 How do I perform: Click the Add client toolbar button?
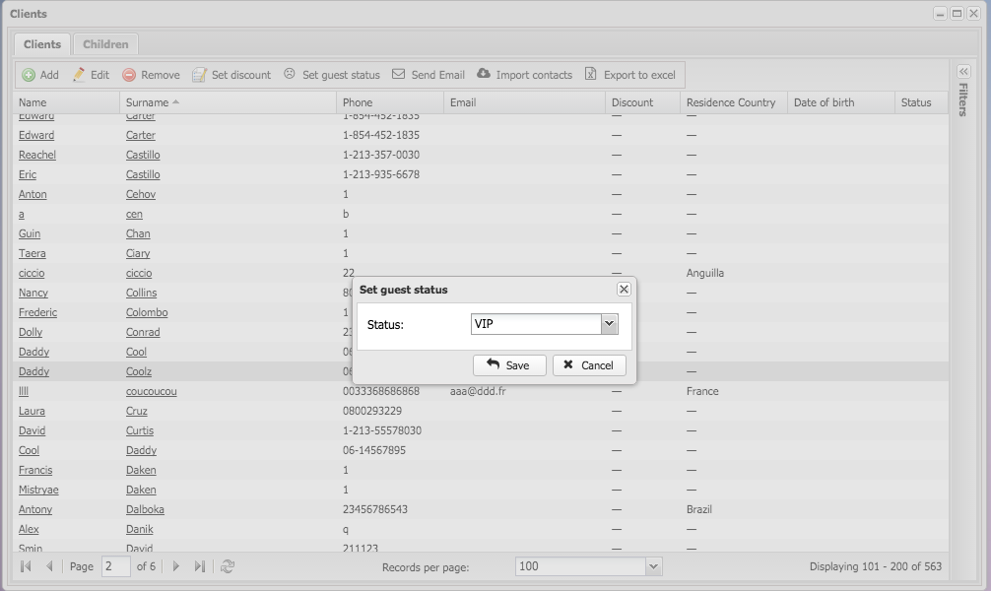click(40, 75)
